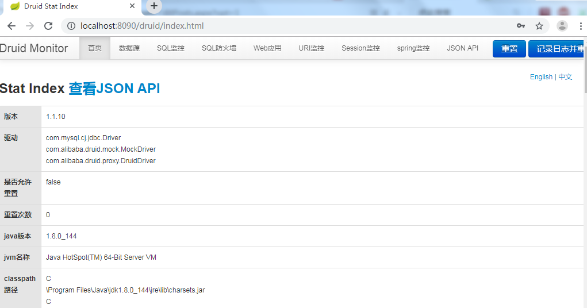Open a new browser tab
This screenshot has height=308, width=587.
(x=154, y=6)
